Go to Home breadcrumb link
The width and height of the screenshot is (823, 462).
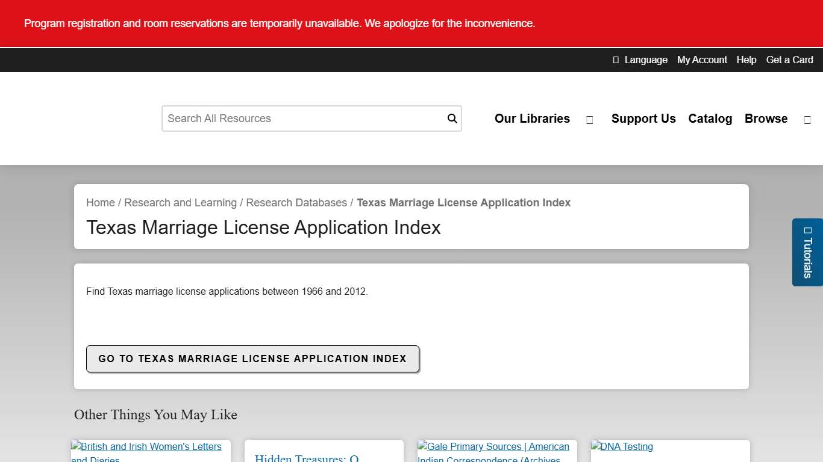pos(100,203)
